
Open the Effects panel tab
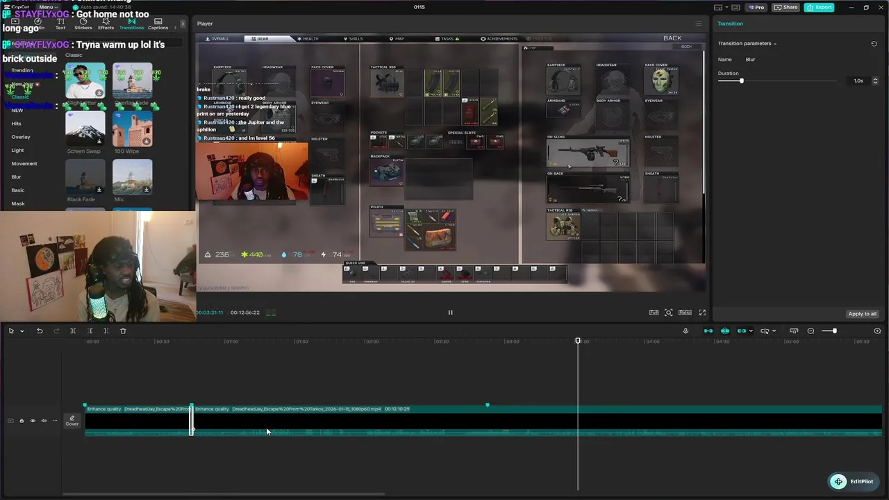[x=106, y=24]
